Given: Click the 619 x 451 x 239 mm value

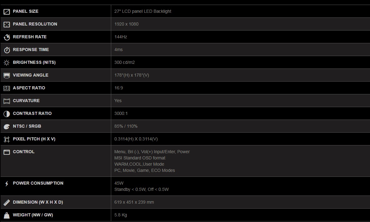Looking at the screenshot, I should coord(134,202).
